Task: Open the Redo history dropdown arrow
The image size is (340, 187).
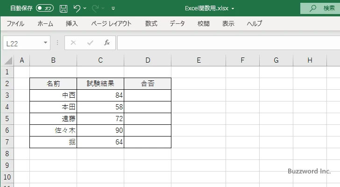Action: click(103, 8)
